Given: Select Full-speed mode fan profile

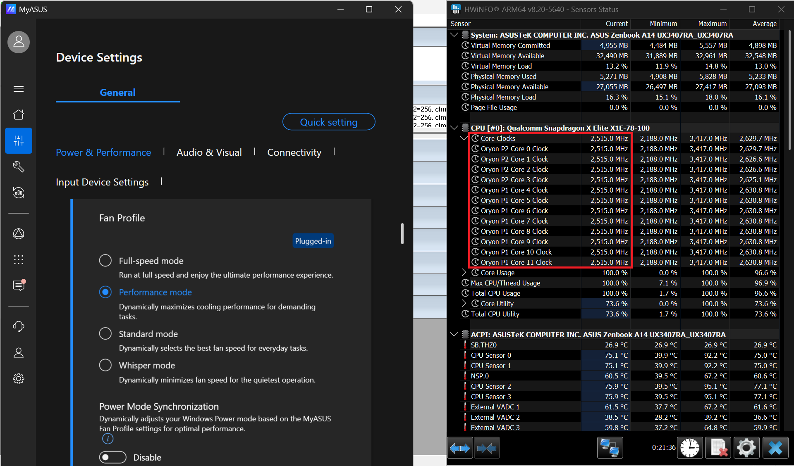Looking at the screenshot, I should 105,261.
